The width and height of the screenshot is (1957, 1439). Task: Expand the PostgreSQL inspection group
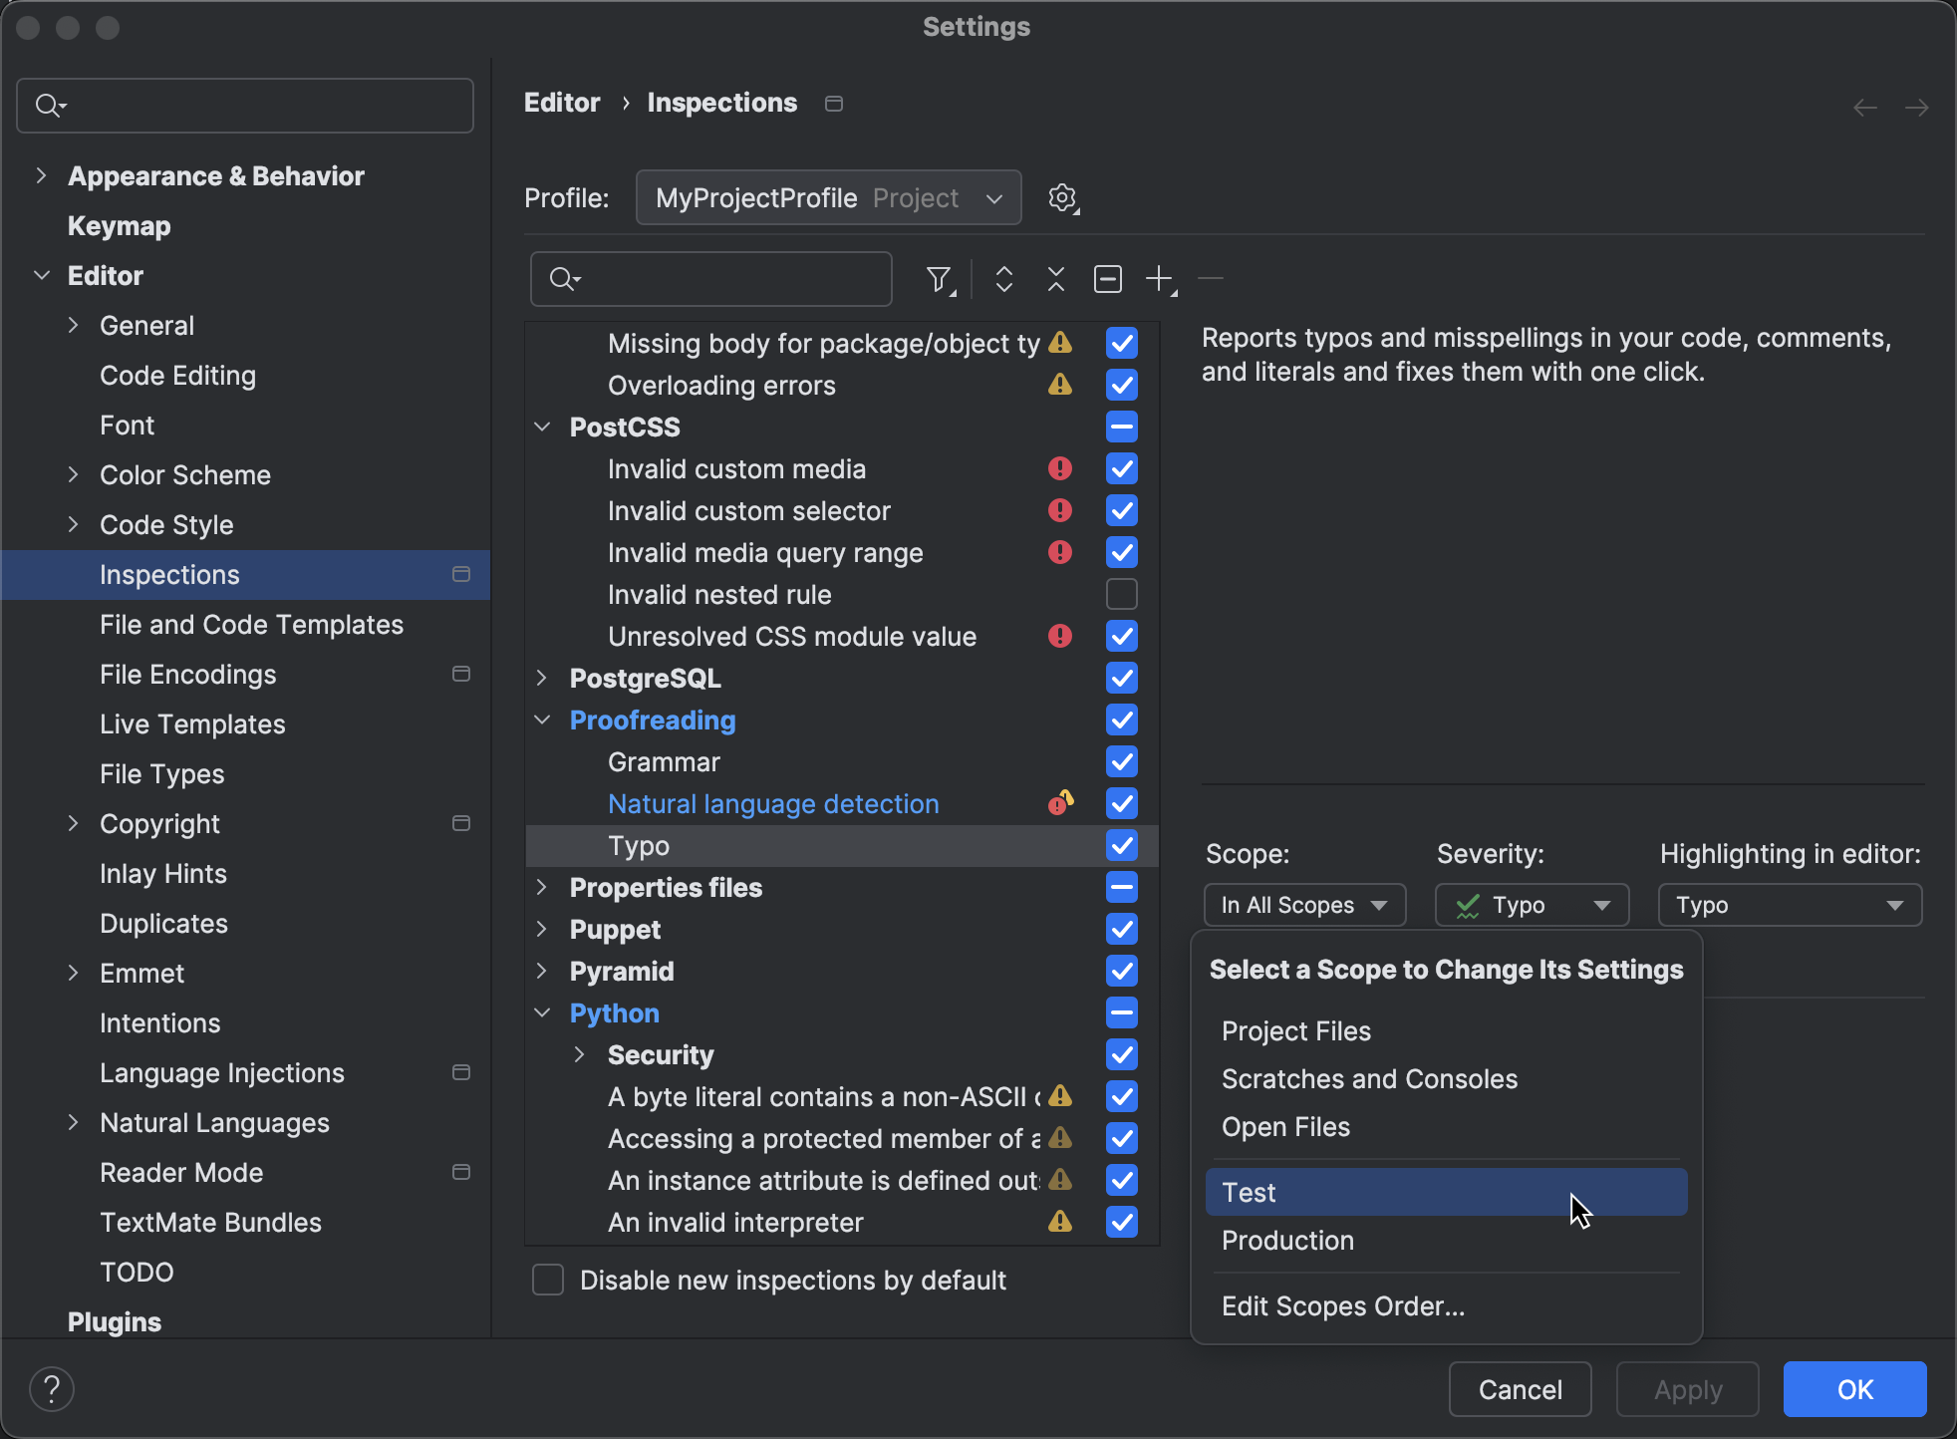tap(543, 679)
